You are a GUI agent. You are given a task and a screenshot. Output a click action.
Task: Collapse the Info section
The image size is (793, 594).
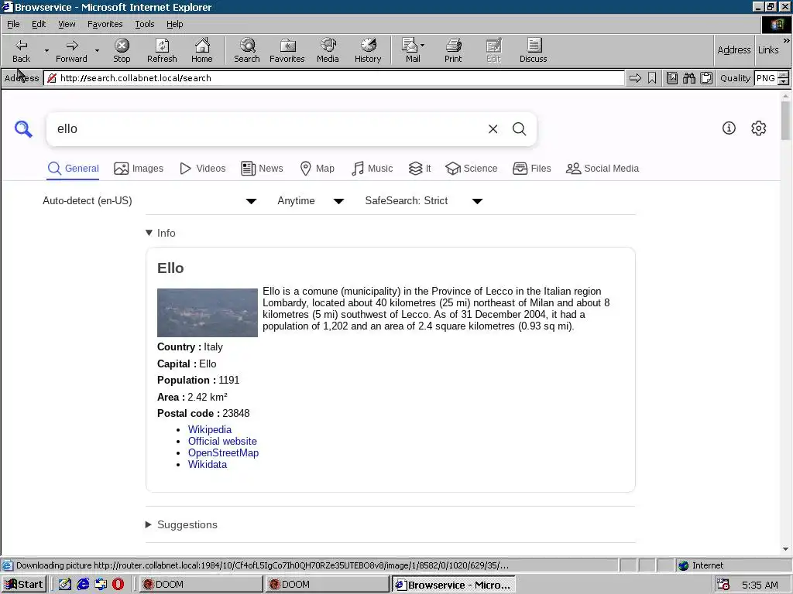tap(160, 233)
